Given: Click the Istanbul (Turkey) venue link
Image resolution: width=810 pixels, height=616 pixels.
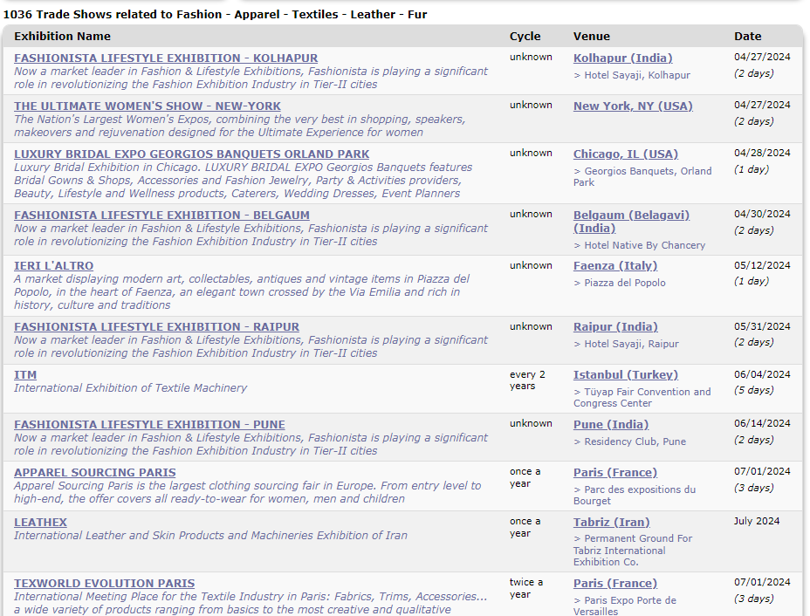Looking at the screenshot, I should pos(626,375).
